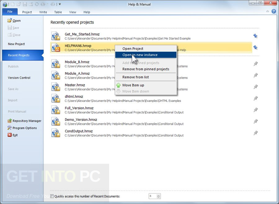Screen dimensions: 279x204
Task: Pin Demo_Version.hmxz with its gray pin icon
Action: 255,121
